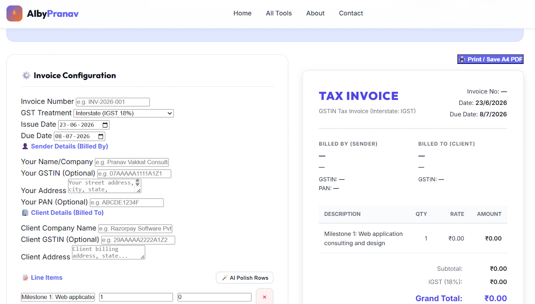This screenshot has width=535, height=304.
Task: Open the GST Treatment dropdown
Action: 123,113
